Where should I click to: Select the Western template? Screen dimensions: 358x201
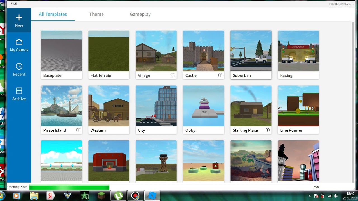tap(109, 110)
